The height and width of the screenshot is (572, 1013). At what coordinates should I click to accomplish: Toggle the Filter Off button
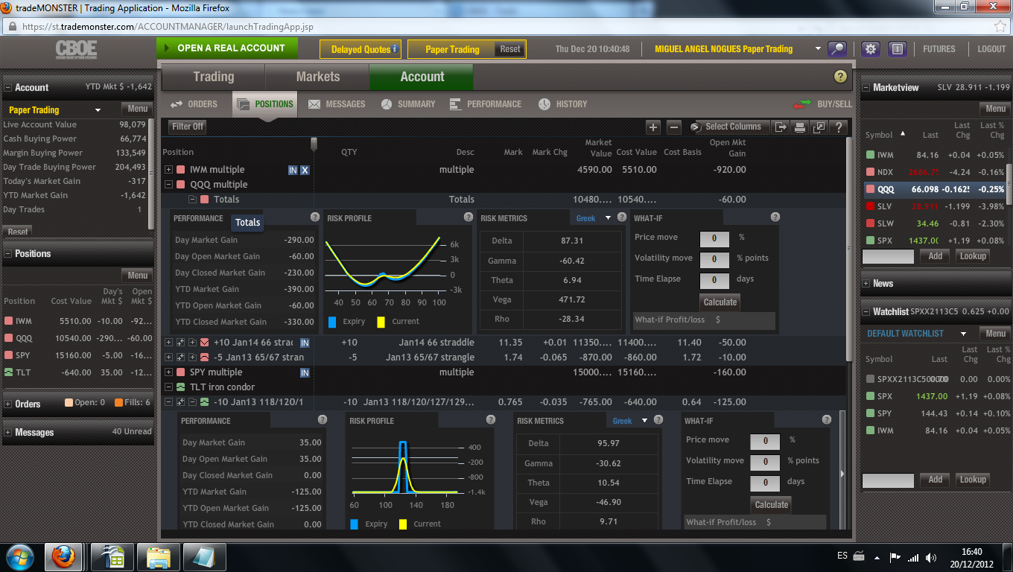(188, 127)
